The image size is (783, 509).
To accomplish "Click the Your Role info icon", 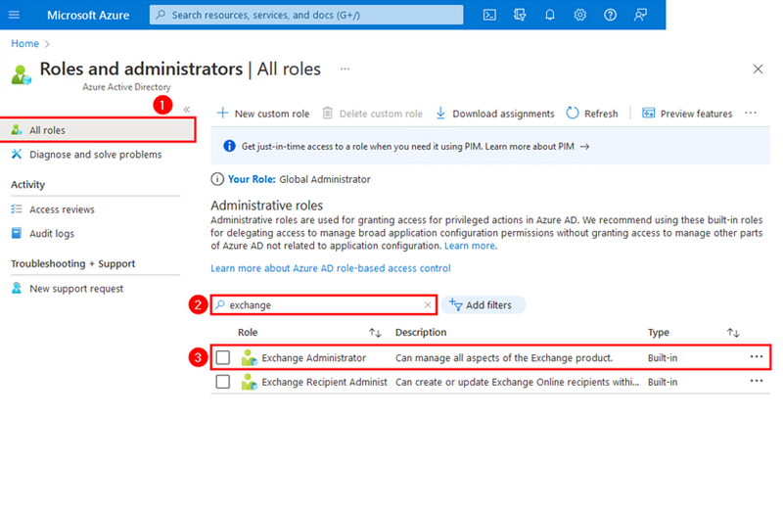I will pos(217,179).
